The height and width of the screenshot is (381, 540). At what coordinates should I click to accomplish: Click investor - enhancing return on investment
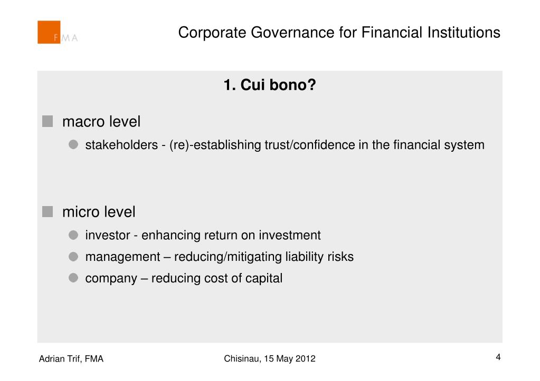click(203, 235)
